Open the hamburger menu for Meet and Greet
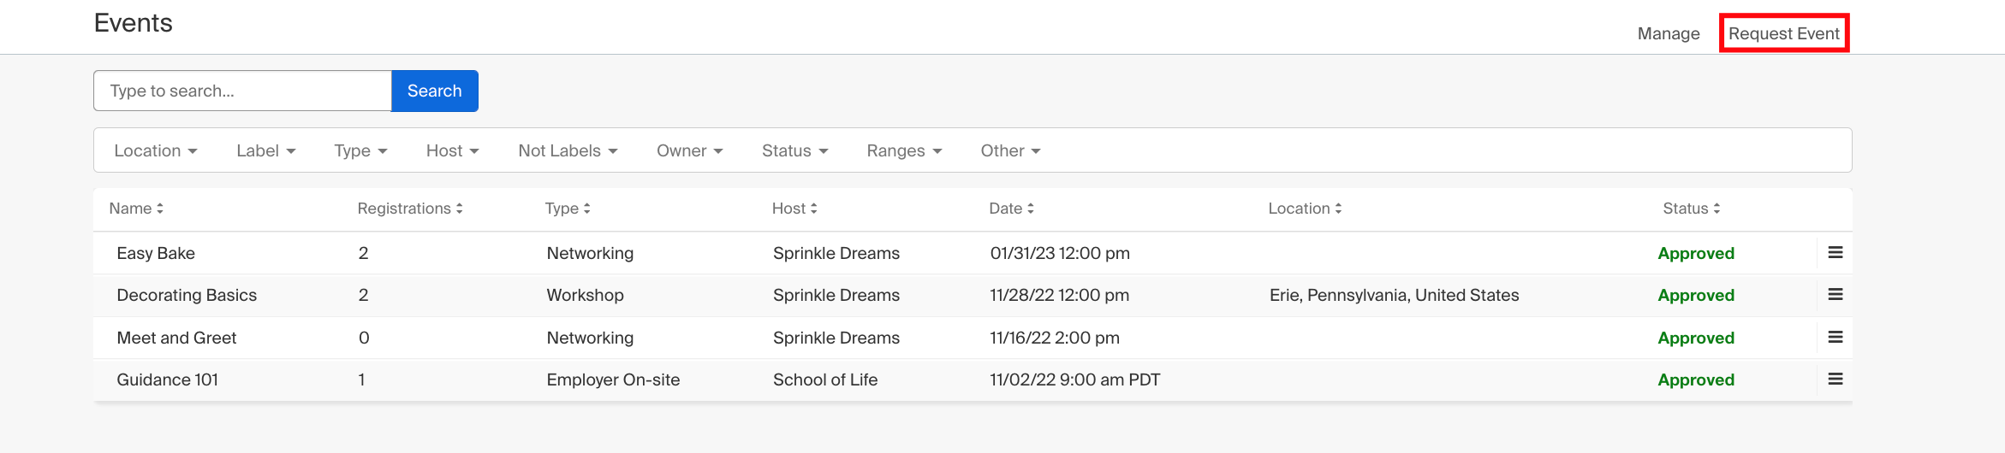2005x453 pixels. pyautogui.click(x=1835, y=338)
